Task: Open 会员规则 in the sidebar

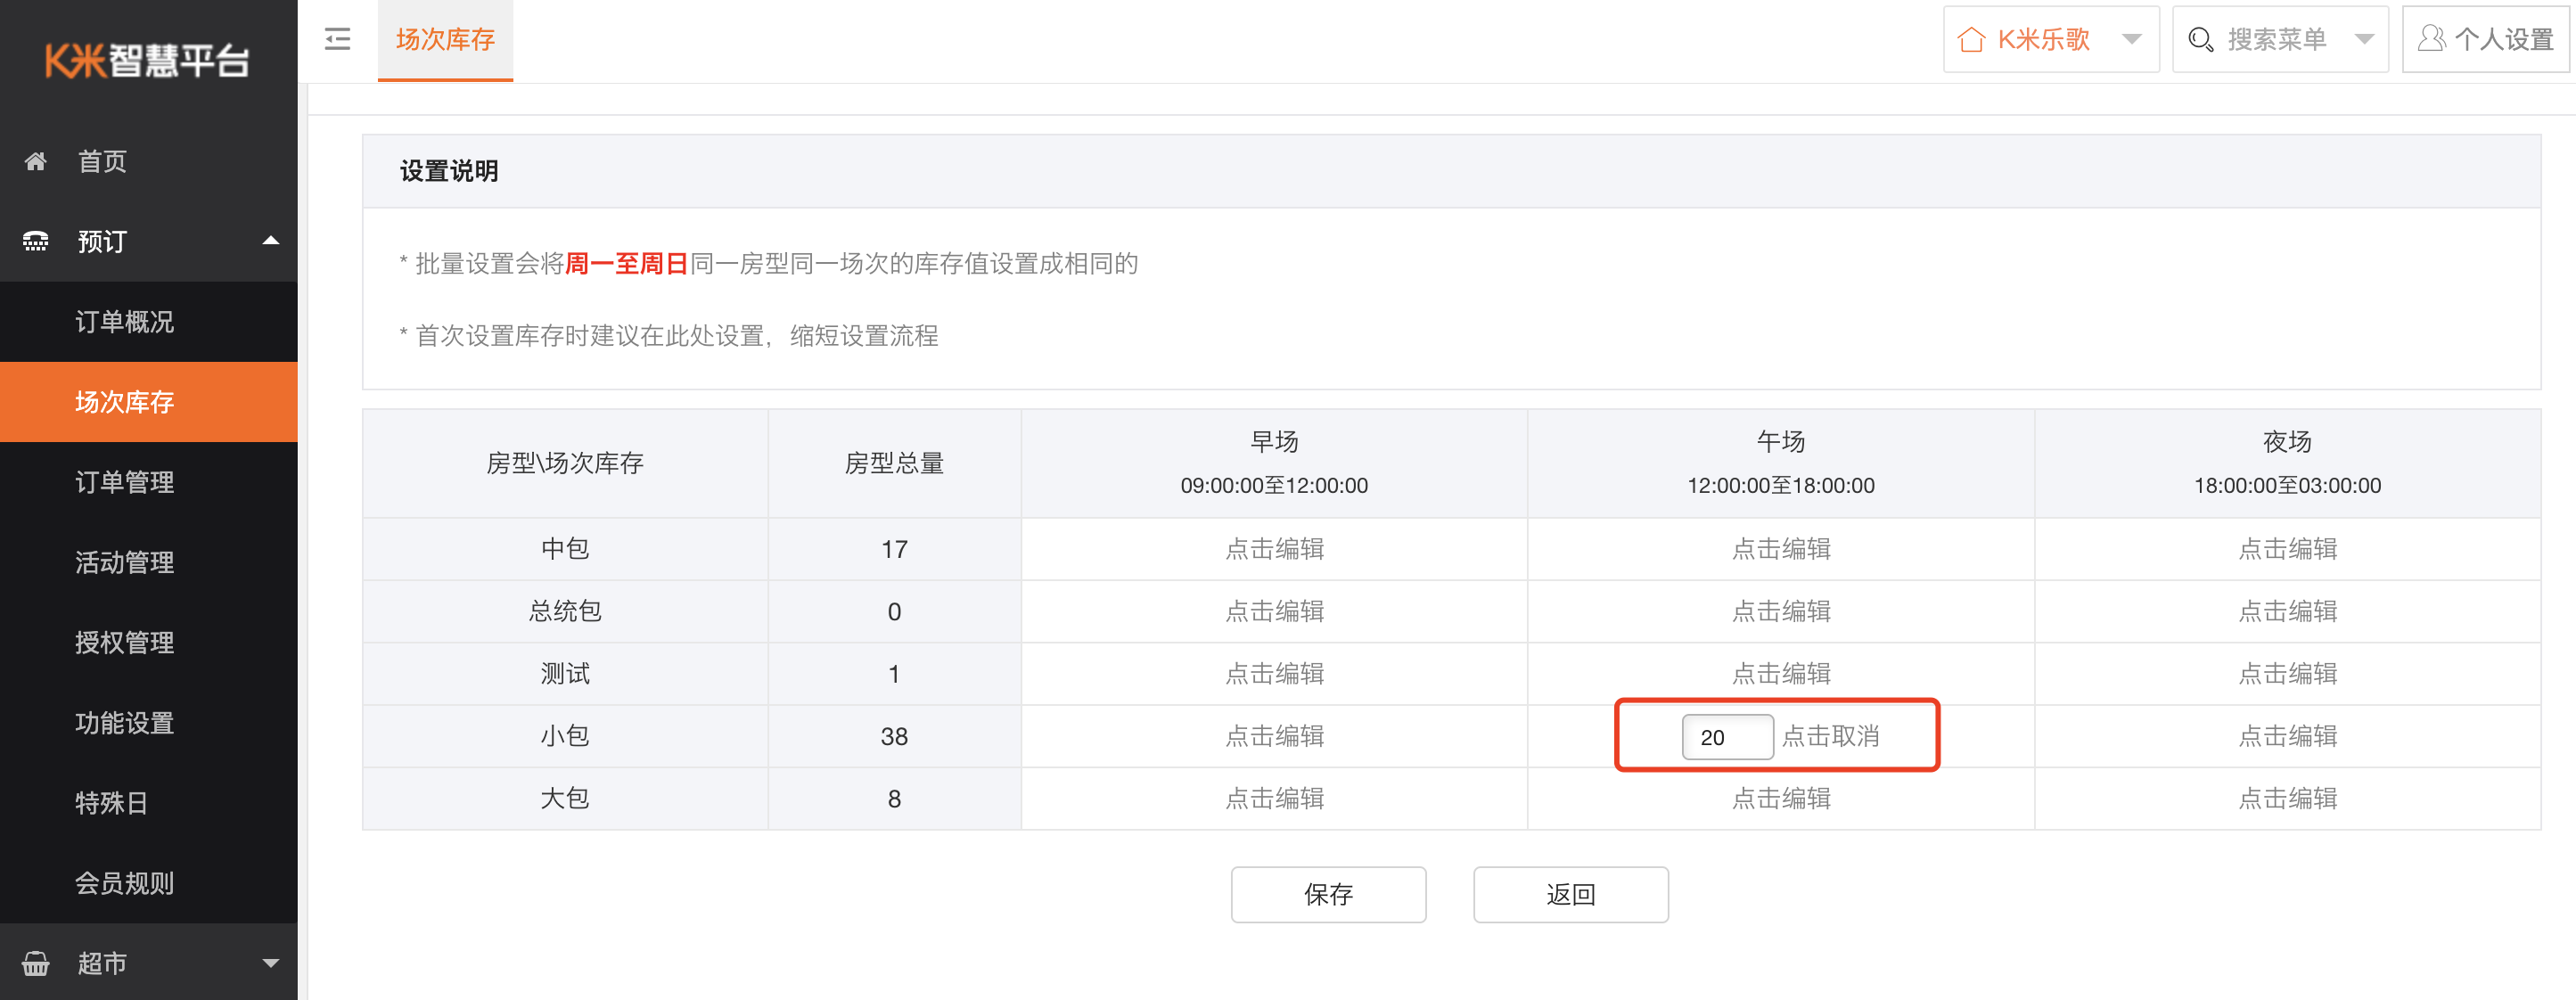Action: click(149, 883)
